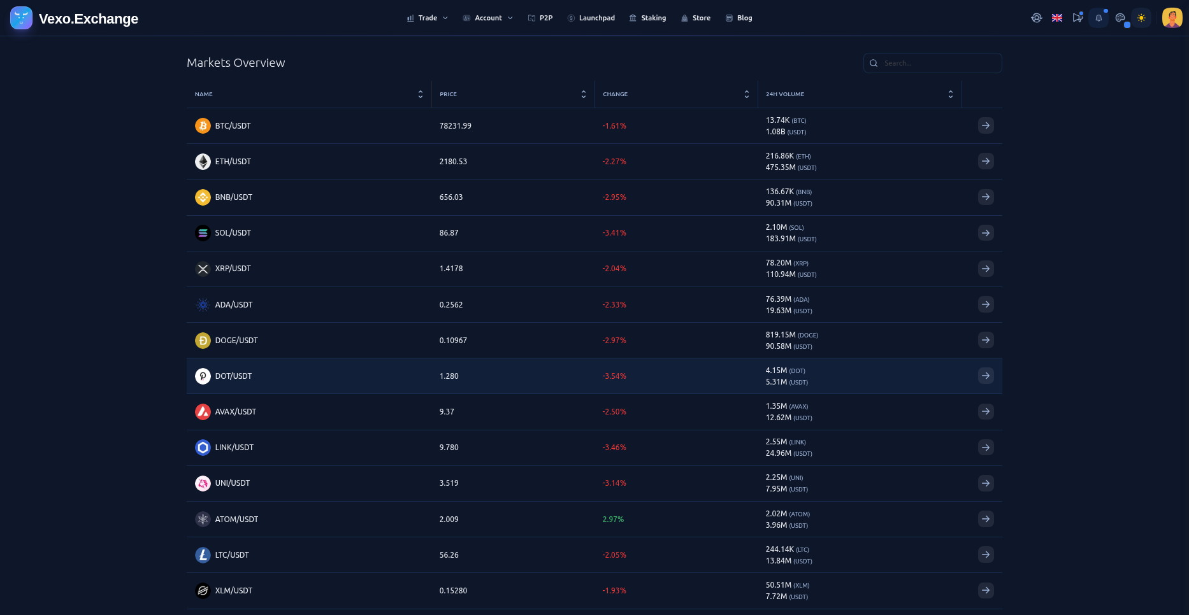Open the UK flag language selector
1189x615 pixels.
(1057, 18)
